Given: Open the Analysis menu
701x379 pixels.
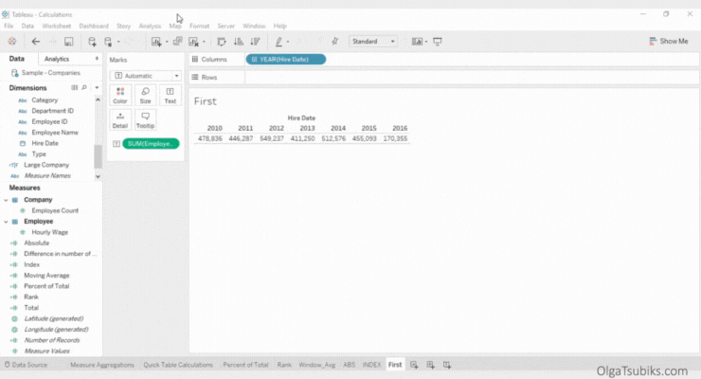Looking at the screenshot, I should [x=150, y=26].
